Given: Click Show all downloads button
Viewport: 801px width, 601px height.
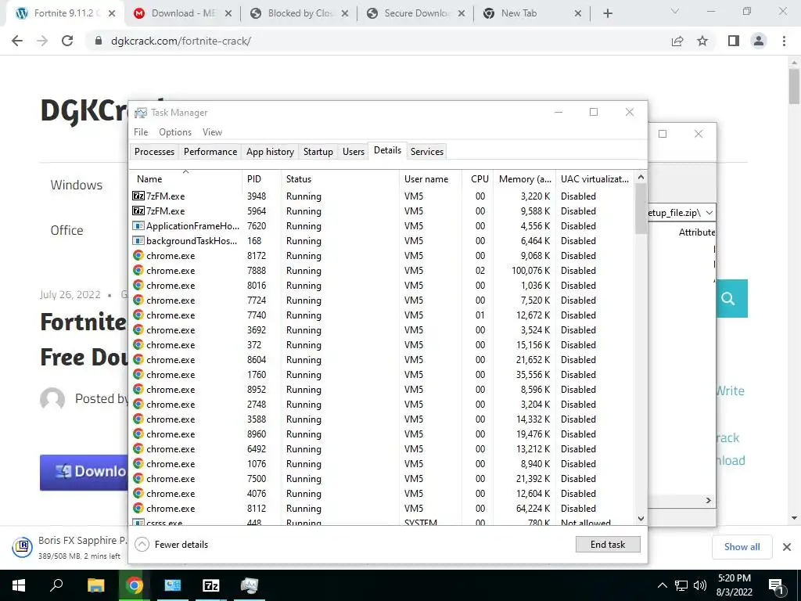Looking at the screenshot, I should click(x=742, y=547).
